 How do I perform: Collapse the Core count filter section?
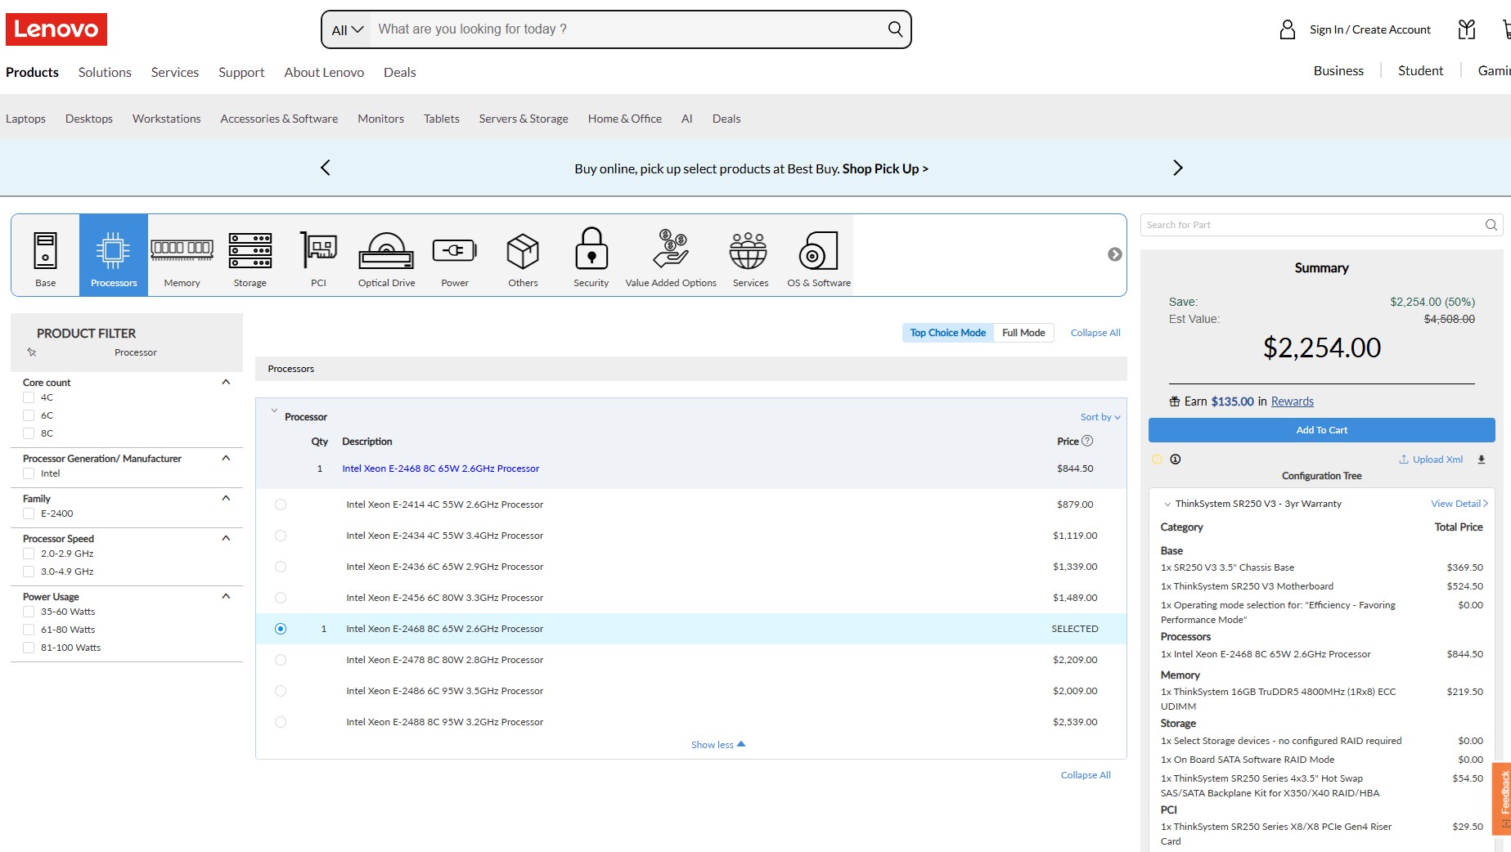point(226,383)
